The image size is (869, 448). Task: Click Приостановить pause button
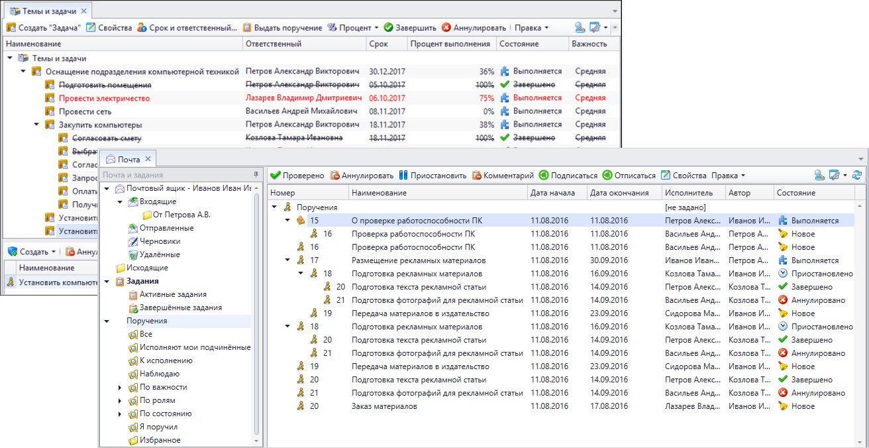tap(433, 176)
